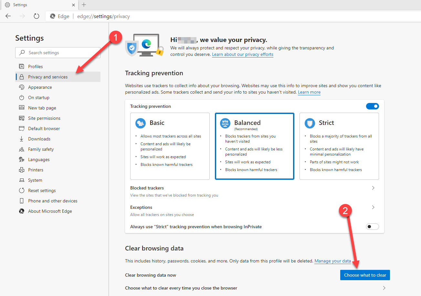Click the Settings tab title
Viewport: 421px width, 296px height.
pos(20,5)
